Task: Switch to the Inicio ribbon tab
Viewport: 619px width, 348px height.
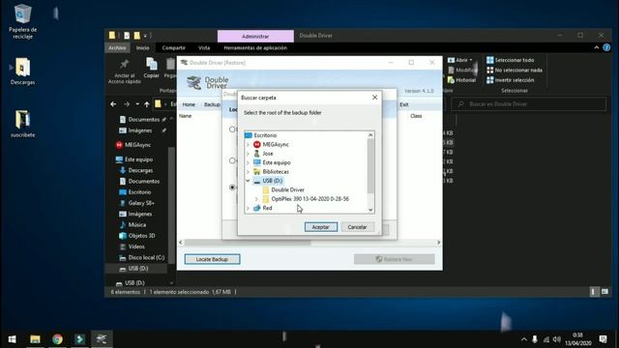Action: (x=142, y=47)
